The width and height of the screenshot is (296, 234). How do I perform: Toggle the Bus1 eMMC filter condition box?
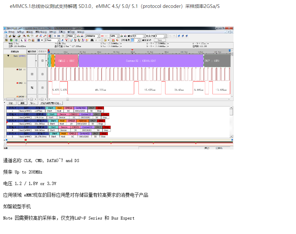pyautogui.click(x=42, y=60)
